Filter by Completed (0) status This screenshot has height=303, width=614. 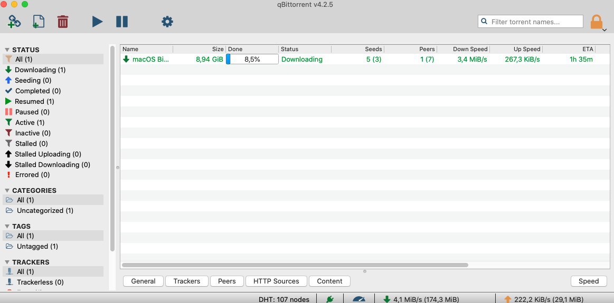point(53,91)
